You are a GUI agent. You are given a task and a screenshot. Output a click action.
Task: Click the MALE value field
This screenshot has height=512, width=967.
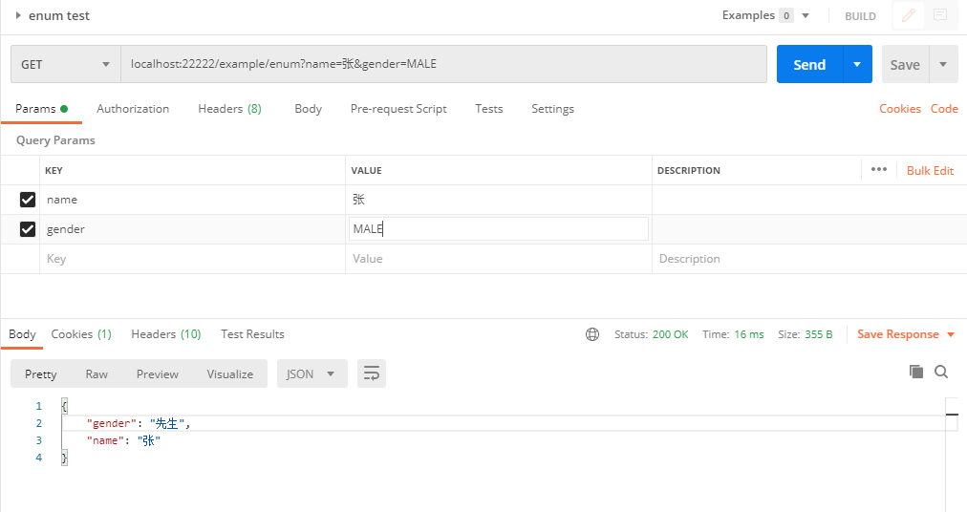click(498, 229)
